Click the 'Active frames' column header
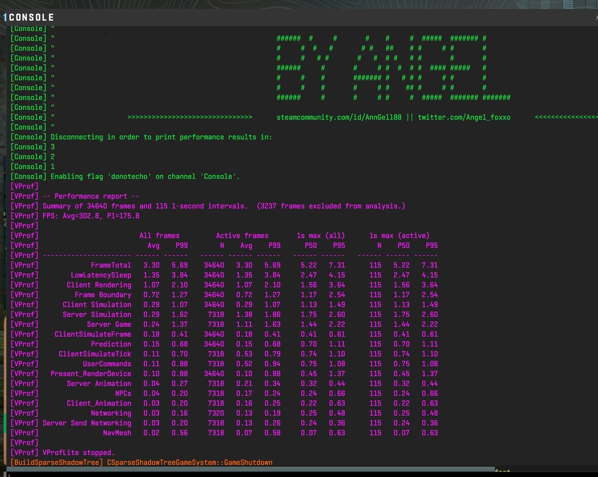Screen dimensions: 598x477 pos(242,236)
